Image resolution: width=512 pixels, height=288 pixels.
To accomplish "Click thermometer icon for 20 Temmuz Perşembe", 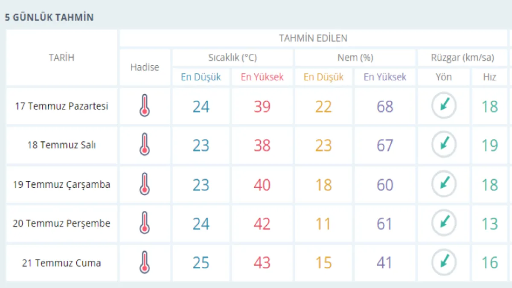I will 145,223.
